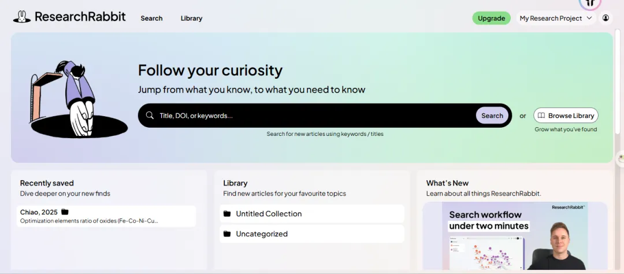Viewport: 624px width, 274px height.
Task: Click the Grow what you've found caption
Action: pos(566,129)
